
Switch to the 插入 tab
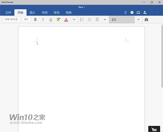click(33, 13)
